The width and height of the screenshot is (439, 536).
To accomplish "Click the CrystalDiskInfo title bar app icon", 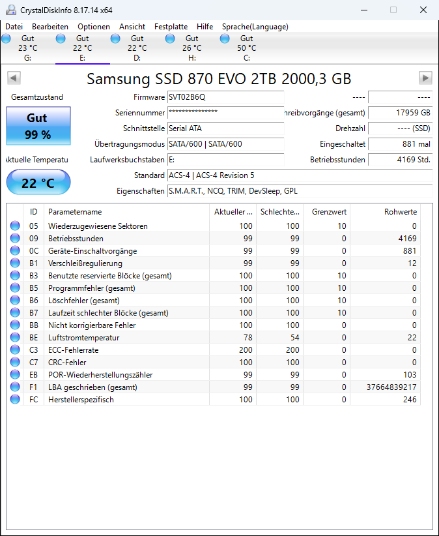I will pyautogui.click(x=11, y=10).
